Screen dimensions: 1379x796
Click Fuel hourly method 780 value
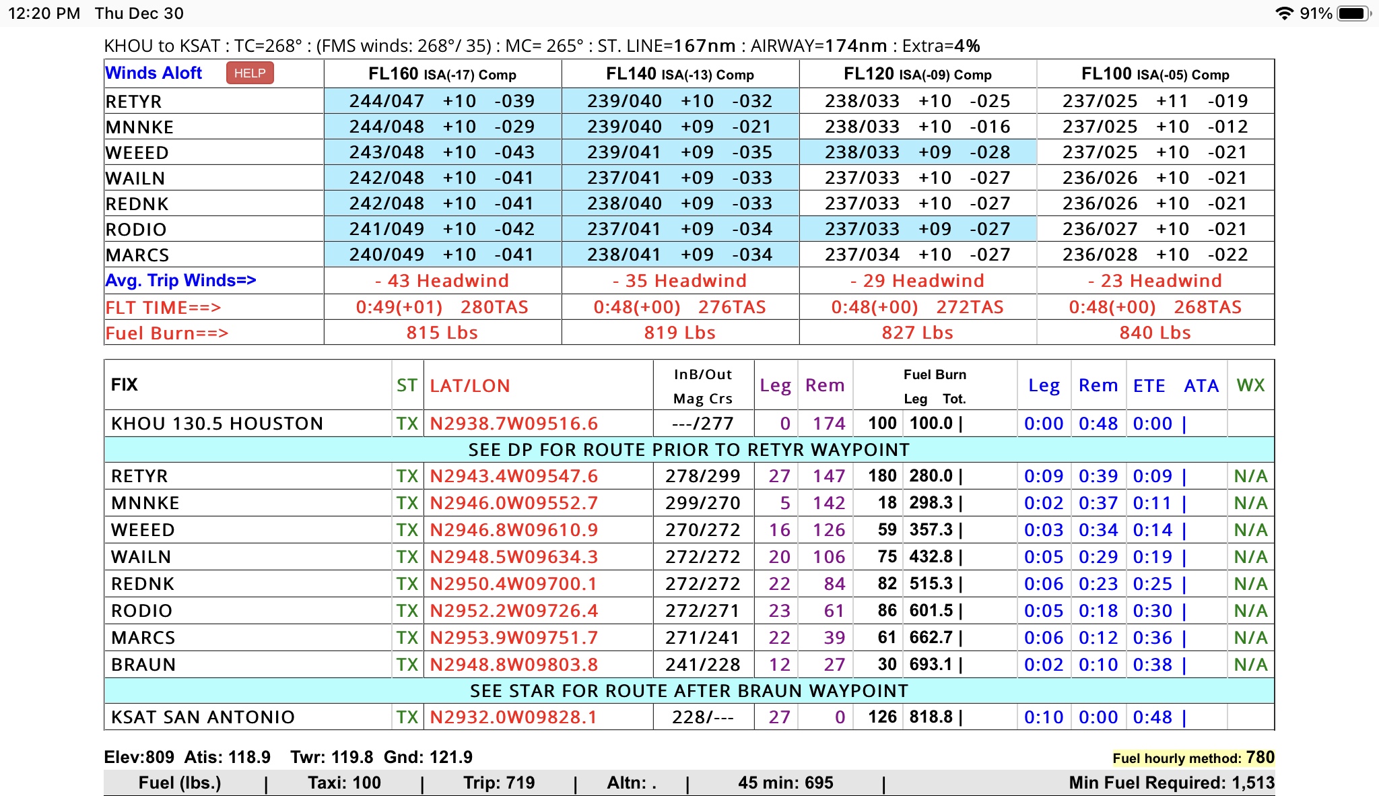pyautogui.click(x=1260, y=758)
